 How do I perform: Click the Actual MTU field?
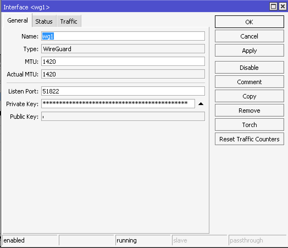click(x=123, y=74)
